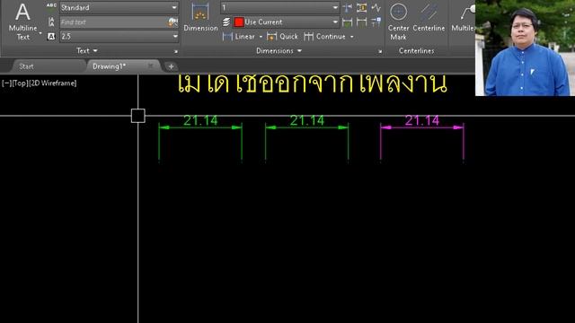Click the [-] viewport control
The height and width of the screenshot is (323, 575).
[x=6, y=83]
